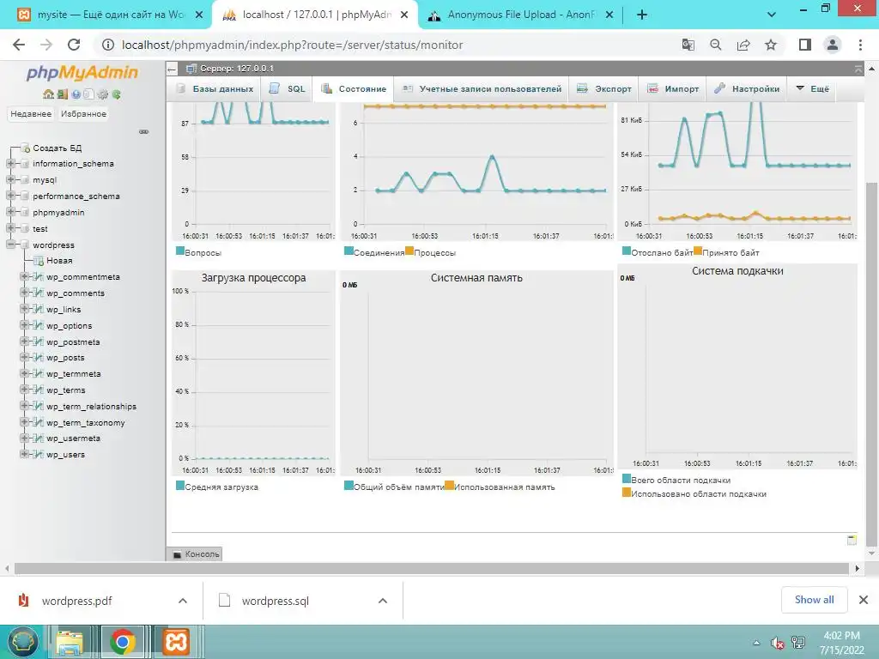Image resolution: width=879 pixels, height=659 pixels.
Task: Expand the mysql database node
Action: coord(10,180)
